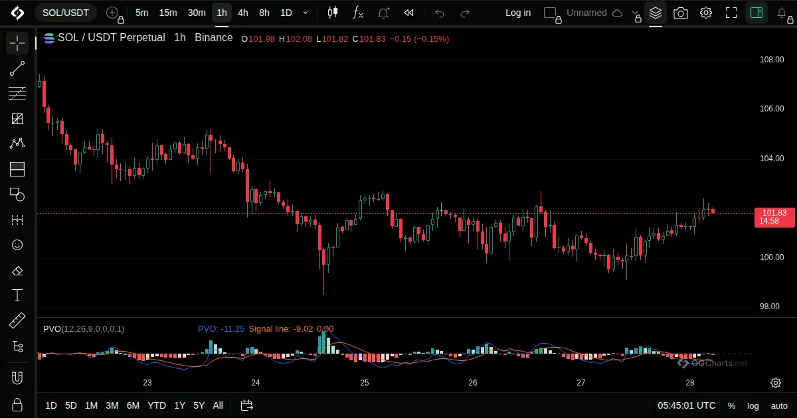Select the price range measure tool
This screenshot has width=797, height=418.
(17, 220)
